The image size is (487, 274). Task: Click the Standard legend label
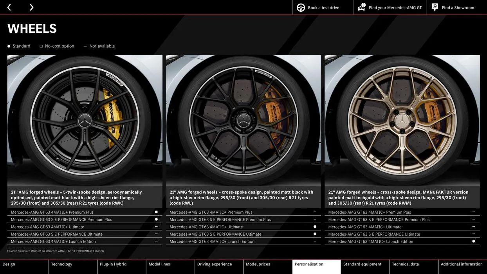coord(21,46)
